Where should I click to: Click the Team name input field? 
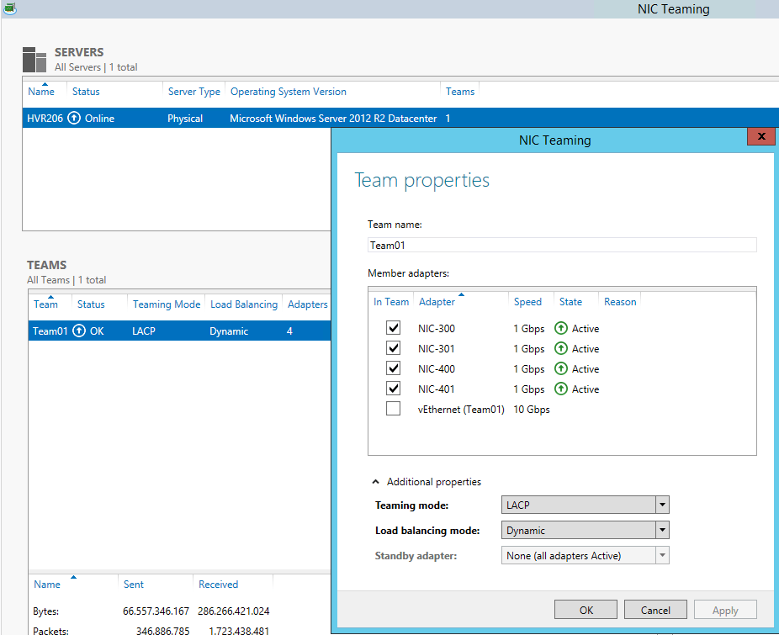pyautogui.click(x=562, y=245)
